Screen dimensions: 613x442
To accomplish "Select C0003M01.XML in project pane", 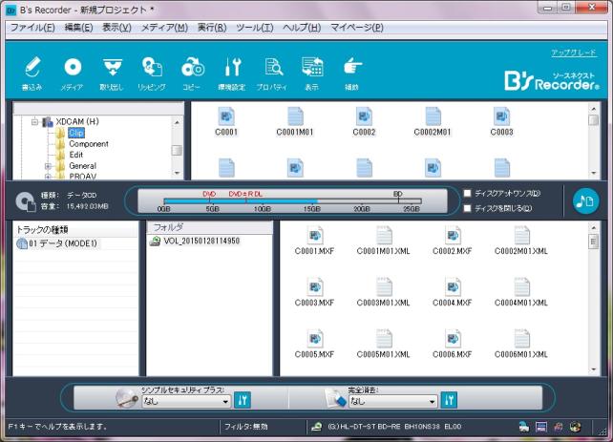I will (x=384, y=292).
